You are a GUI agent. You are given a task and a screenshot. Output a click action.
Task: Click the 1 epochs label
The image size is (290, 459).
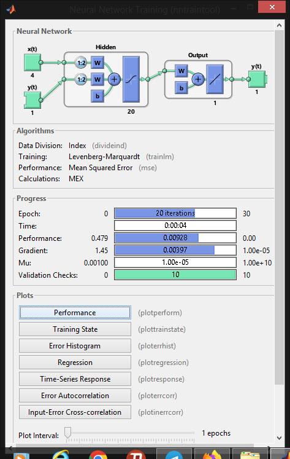(x=216, y=433)
